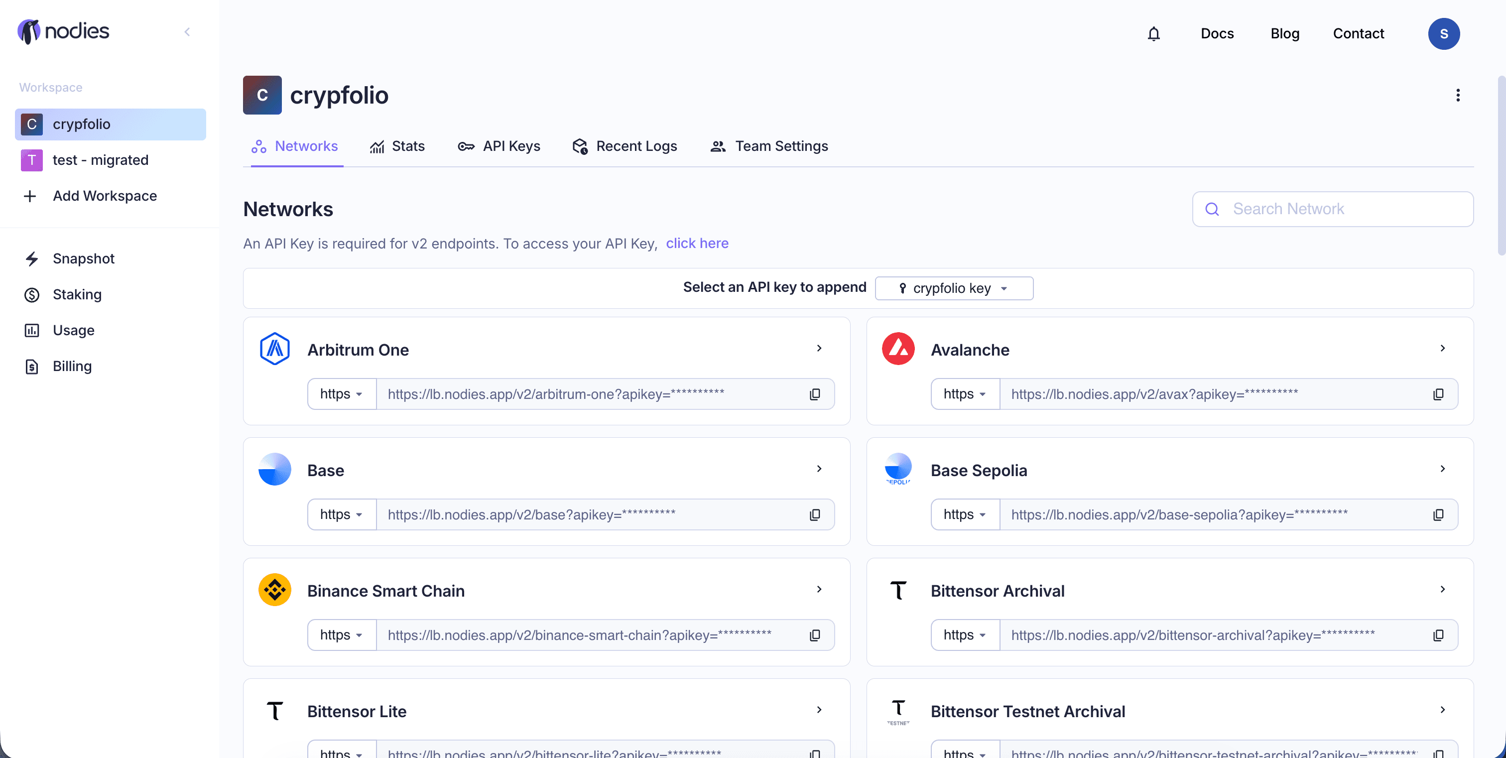Switch to the API Keys tab

500,146
